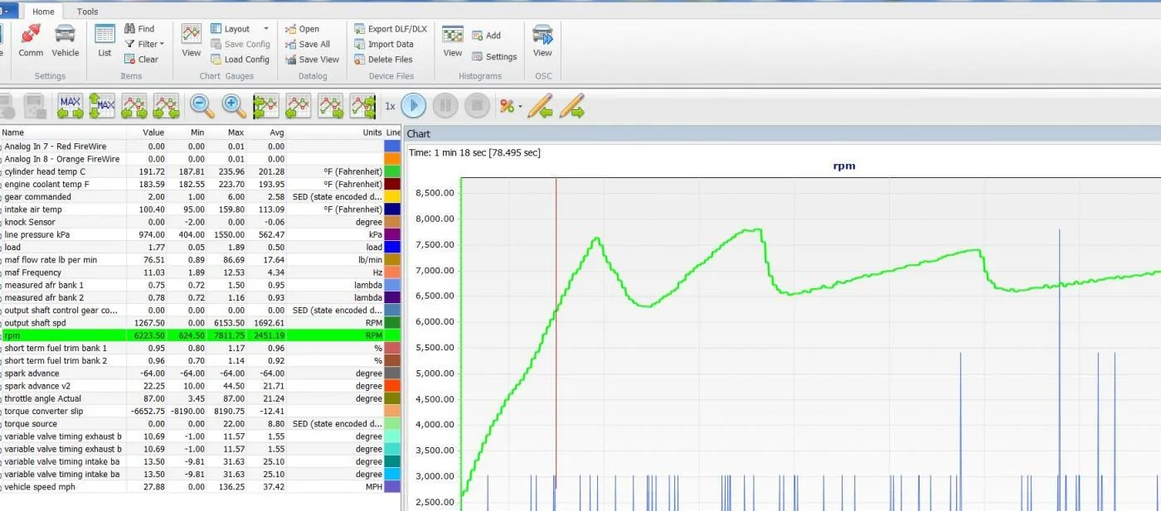Click the zoom in magnifier icon
This screenshot has height=511, width=1161.
point(234,105)
